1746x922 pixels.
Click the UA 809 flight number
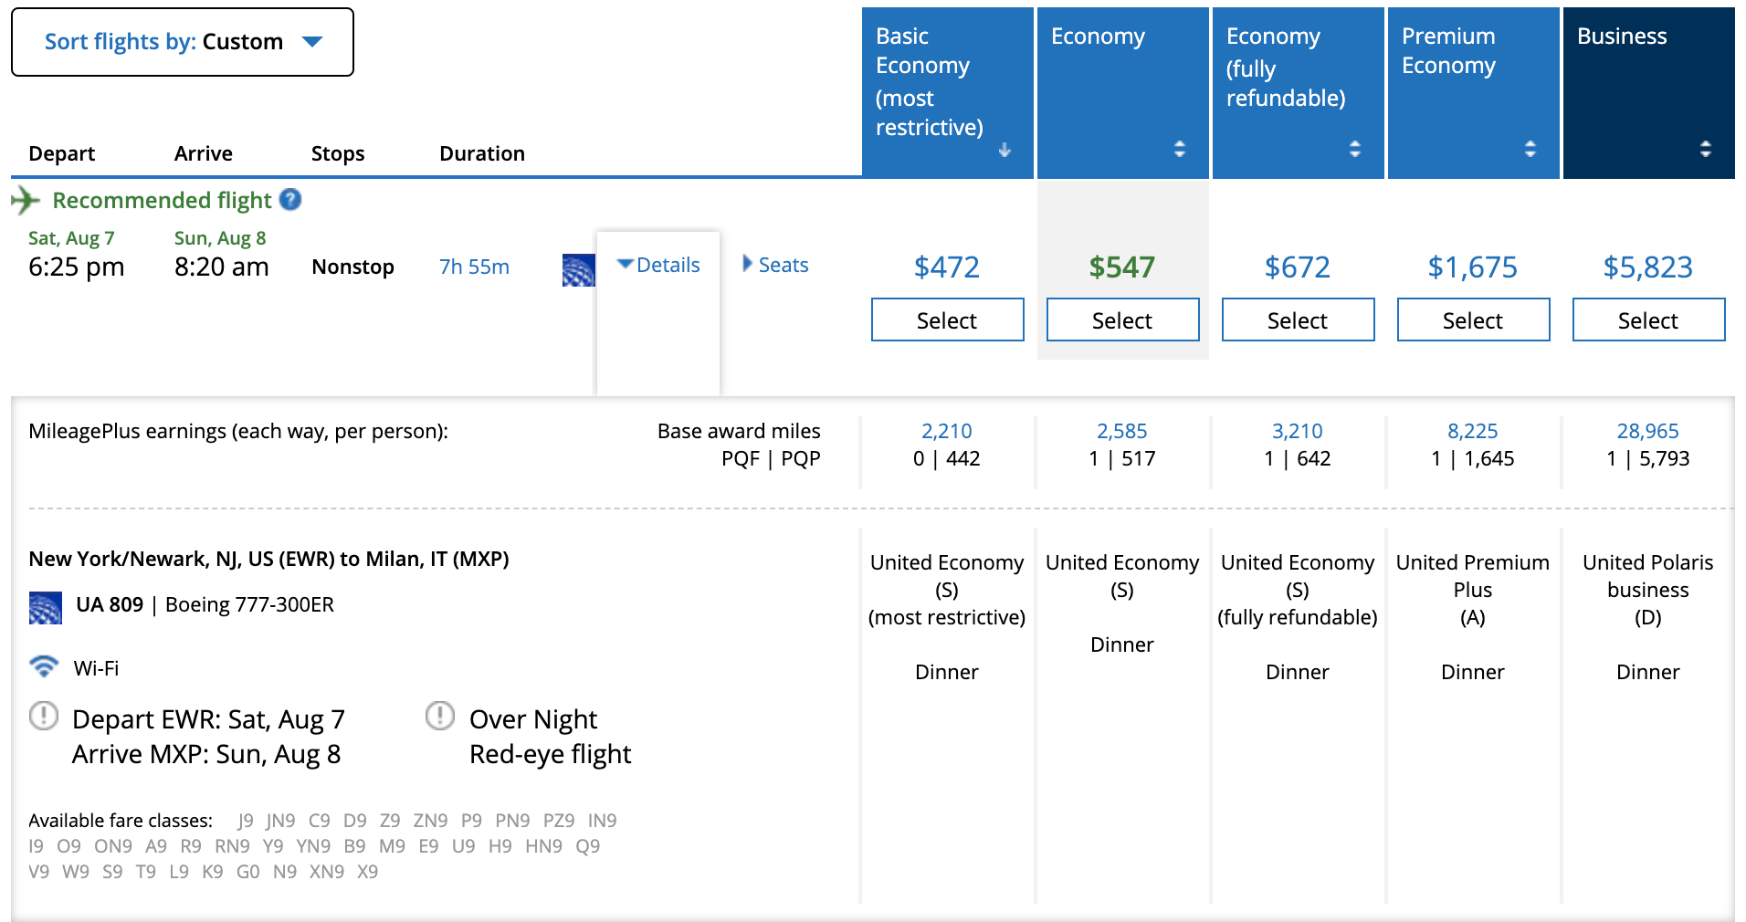[110, 604]
